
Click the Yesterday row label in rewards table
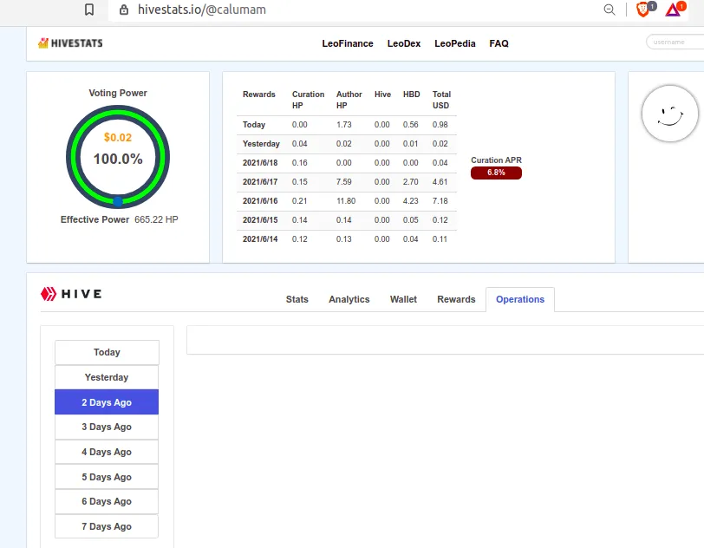(x=261, y=144)
